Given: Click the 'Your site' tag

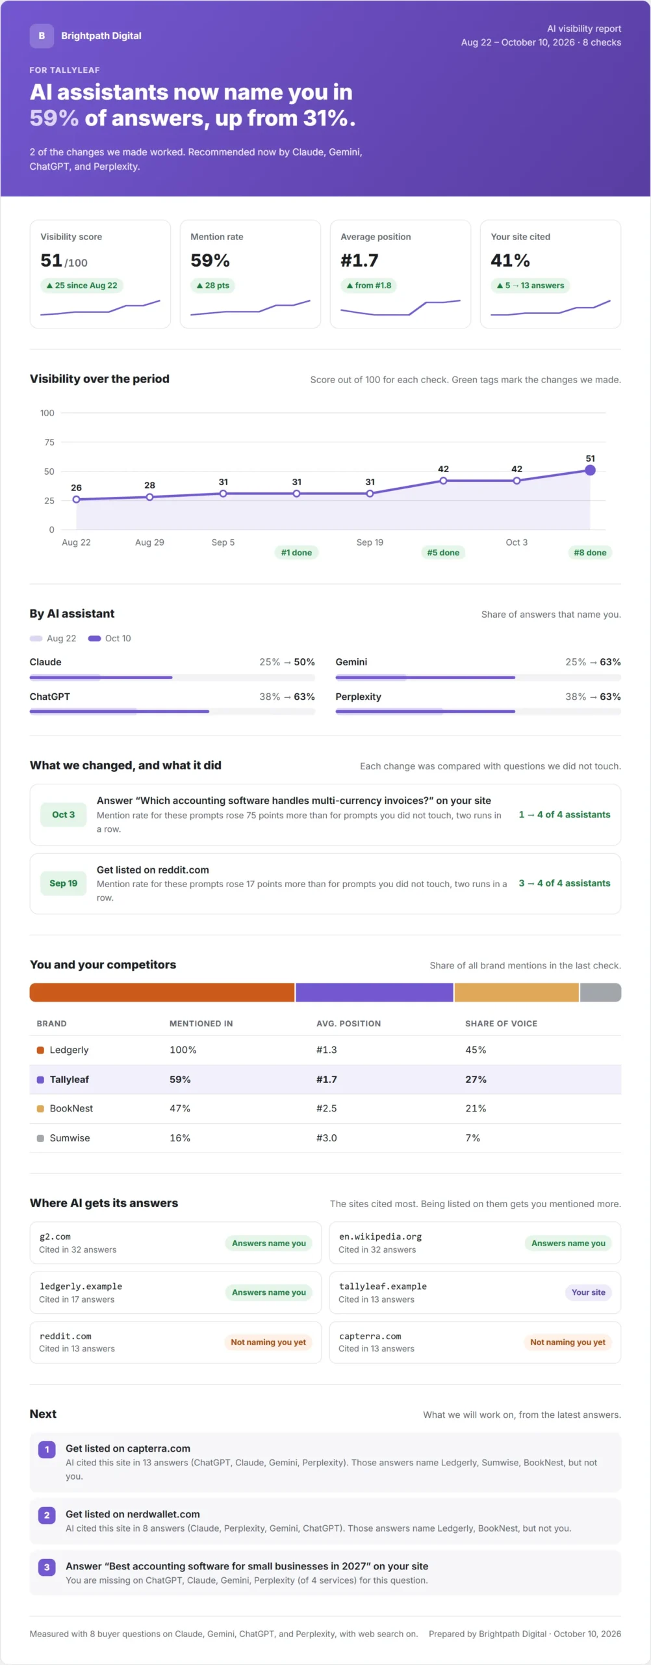Looking at the screenshot, I should 589,1292.
